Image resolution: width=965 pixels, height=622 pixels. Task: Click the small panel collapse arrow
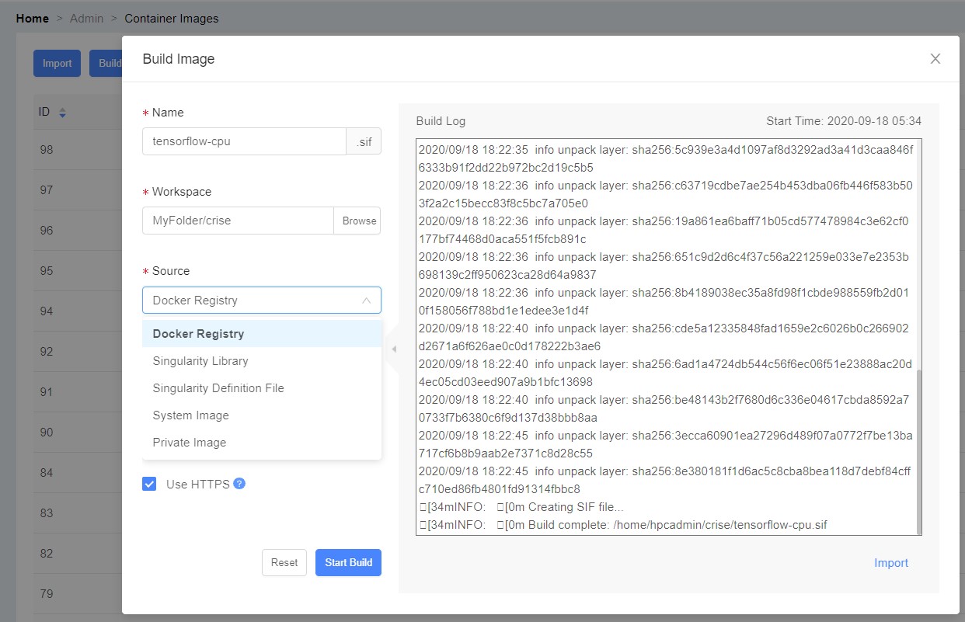[x=394, y=349]
